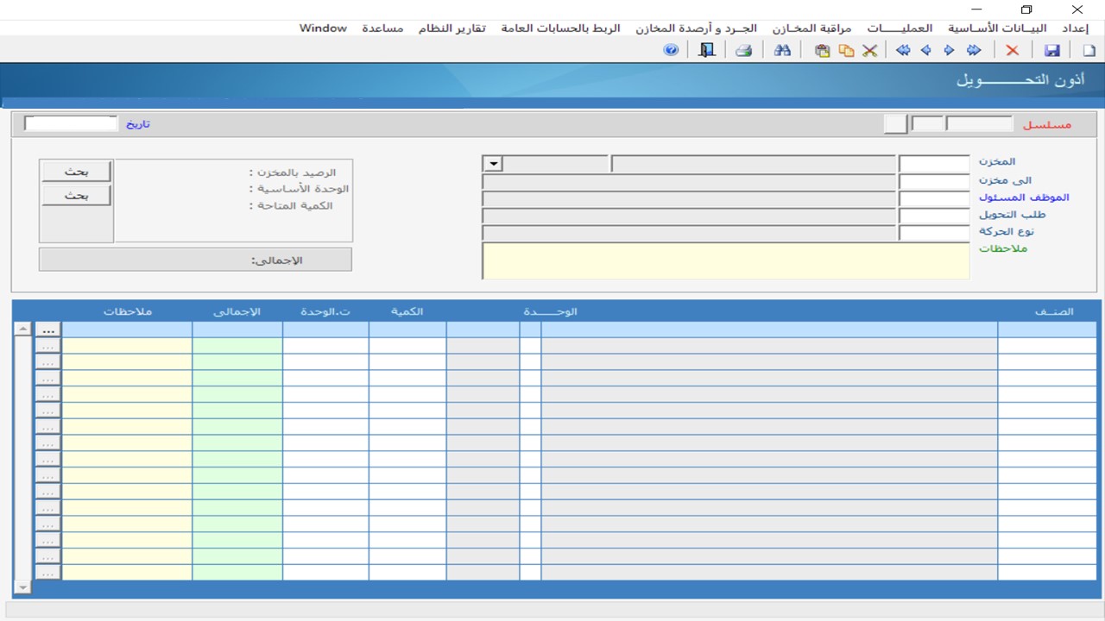Open the تقارير النظام menu
Viewport: 1105px width, 621px height.
point(452,28)
